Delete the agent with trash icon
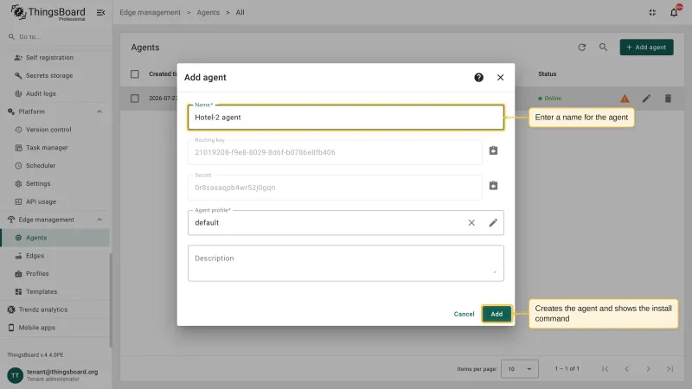Image resolution: width=692 pixels, height=389 pixels. [668, 99]
